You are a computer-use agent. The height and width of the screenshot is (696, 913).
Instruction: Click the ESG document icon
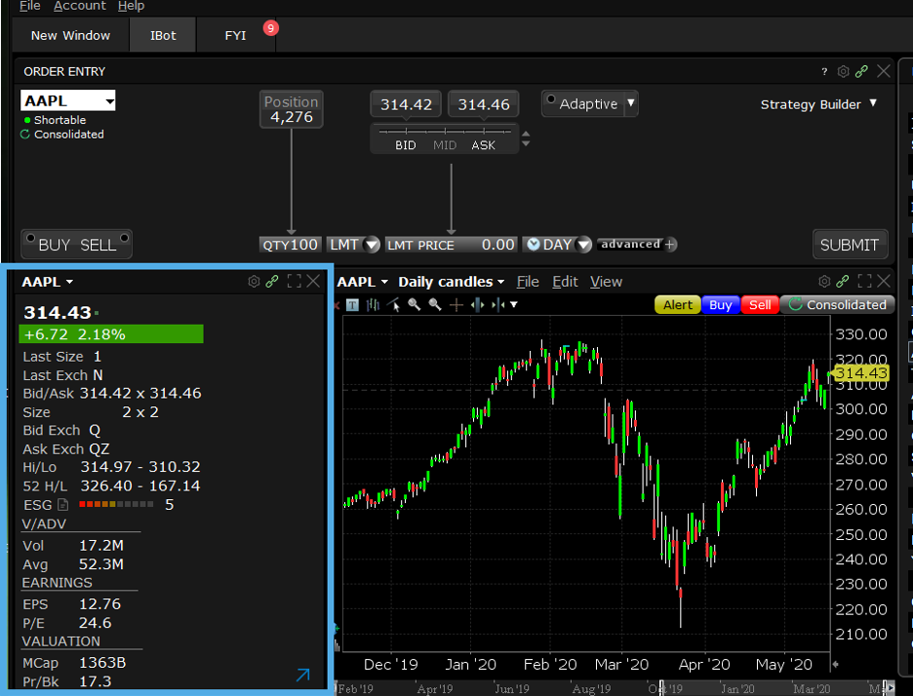click(62, 505)
